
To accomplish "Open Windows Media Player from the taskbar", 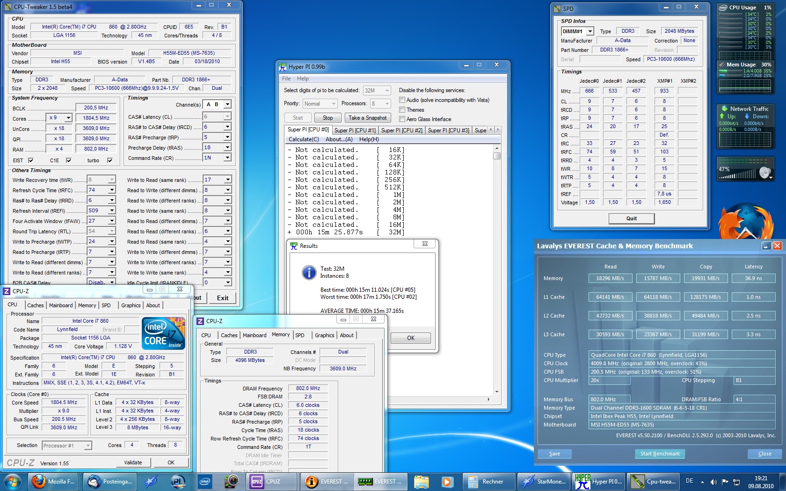I will 446,481.
